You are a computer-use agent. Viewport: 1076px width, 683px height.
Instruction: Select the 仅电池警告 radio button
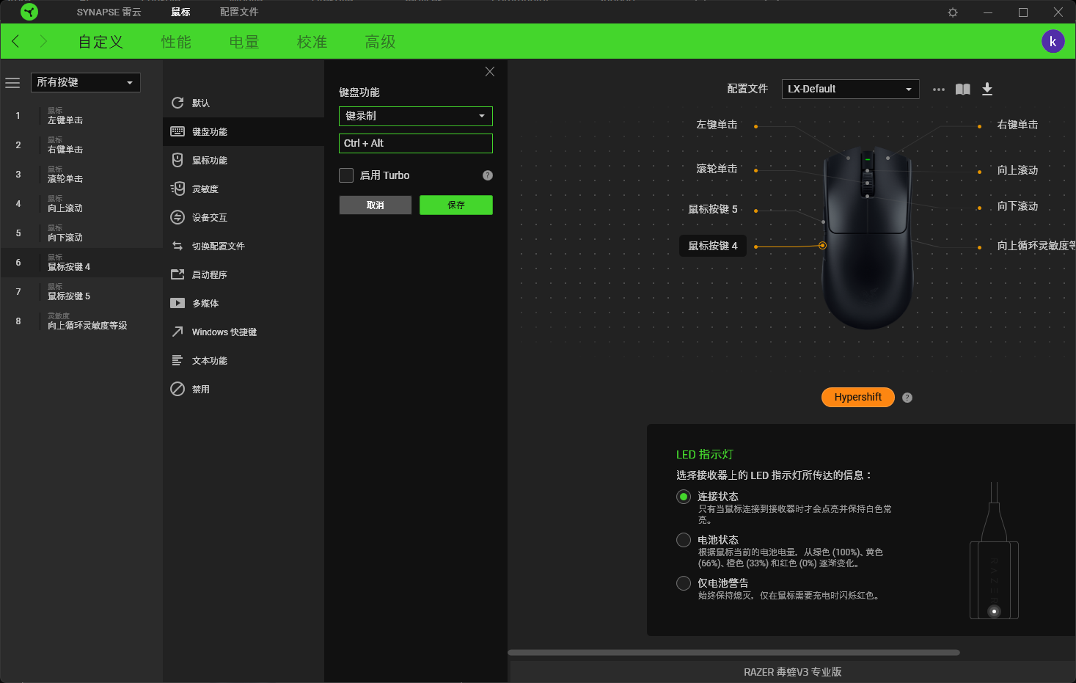pos(684,583)
